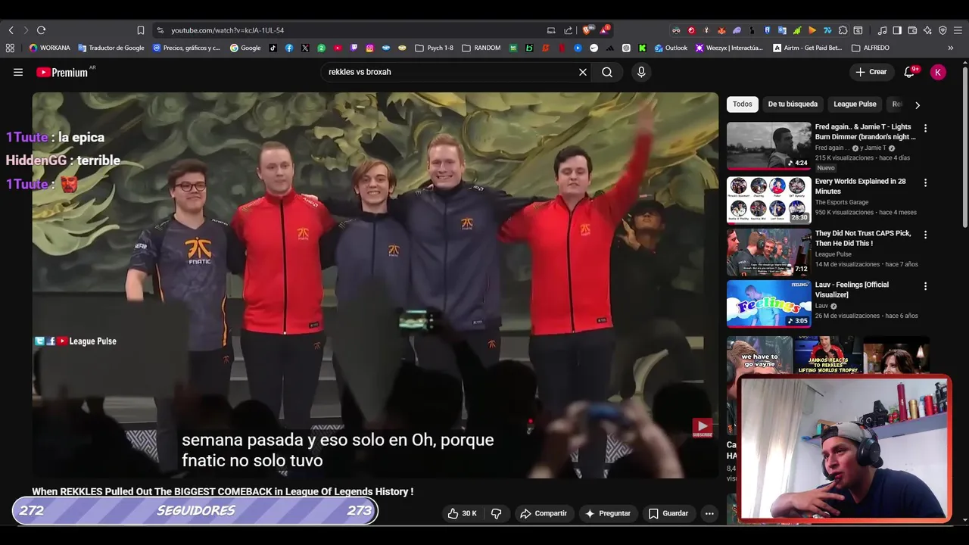Viewport: 969px width, 545px height.
Task: Like the video (30 K)
Action: point(462,513)
